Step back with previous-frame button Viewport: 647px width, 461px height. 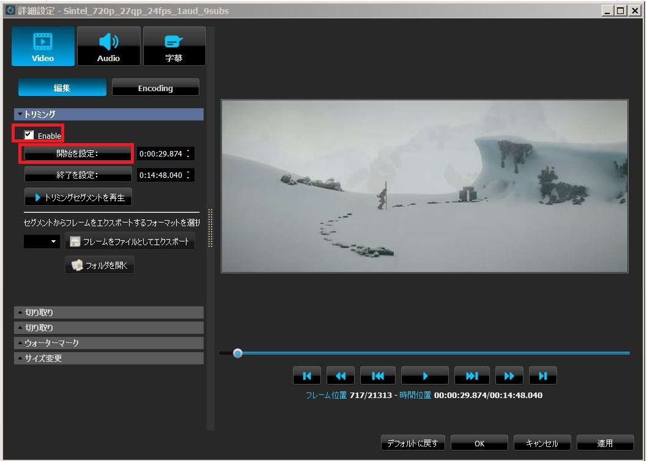point(377,375)
